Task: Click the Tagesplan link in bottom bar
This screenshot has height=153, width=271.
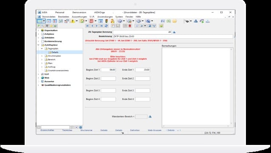Action: [67, 130]
